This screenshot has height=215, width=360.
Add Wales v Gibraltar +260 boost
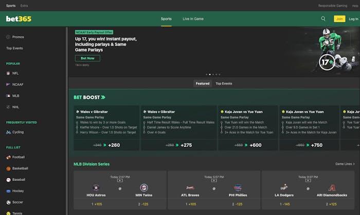coord(106,145)
